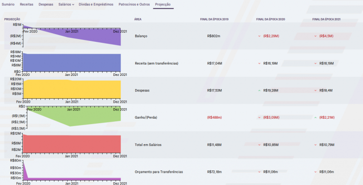363x185 pixels.
Task: Click down arrow beside Despesas 2021 value
Action: pyautogui.click(x=315, y=90)
